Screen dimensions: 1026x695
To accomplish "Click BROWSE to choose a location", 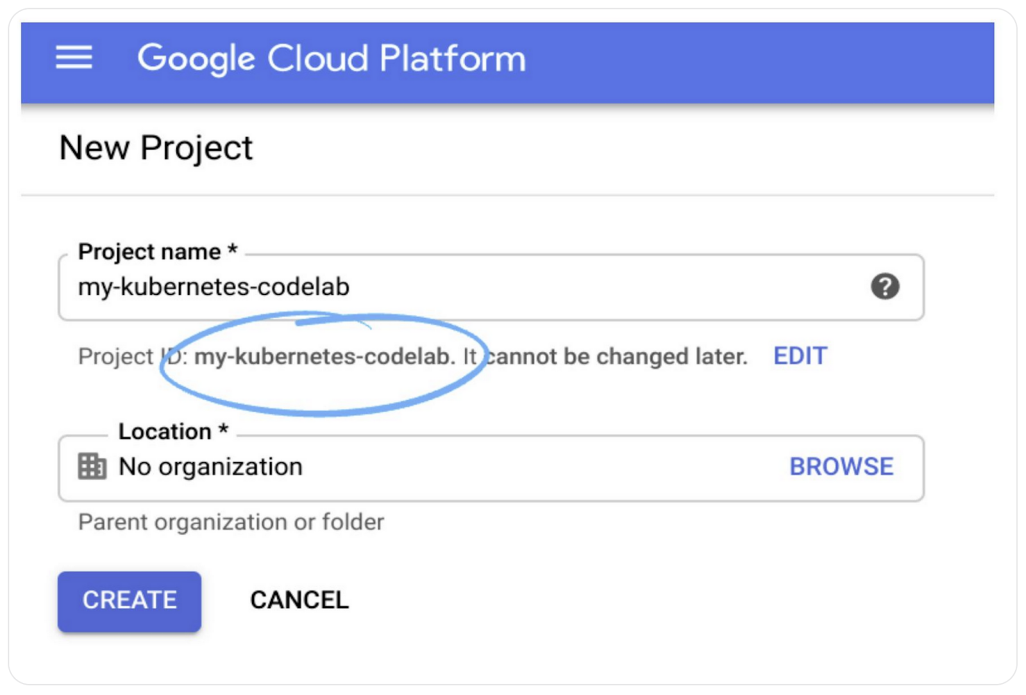I will (x=841, y=467).
